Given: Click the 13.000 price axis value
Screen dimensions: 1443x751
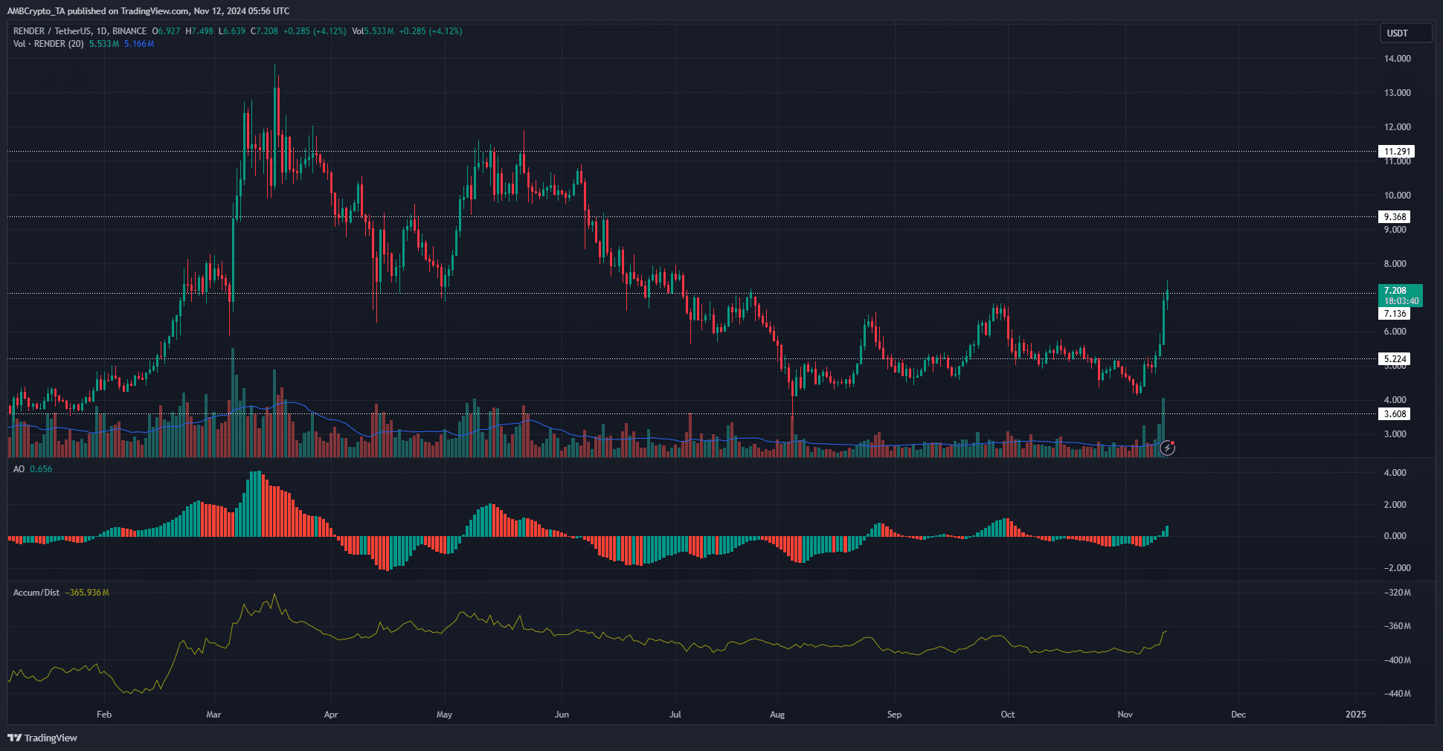Looking at the screenshot, I should (x=1397, y=93).
